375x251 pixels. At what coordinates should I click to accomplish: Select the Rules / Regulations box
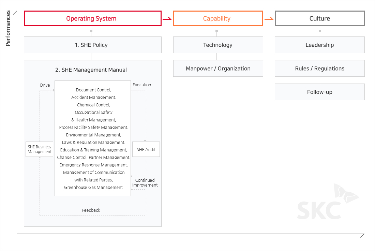319,69
